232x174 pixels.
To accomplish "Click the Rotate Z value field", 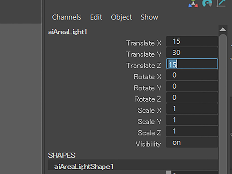I will tap(192, 98).
